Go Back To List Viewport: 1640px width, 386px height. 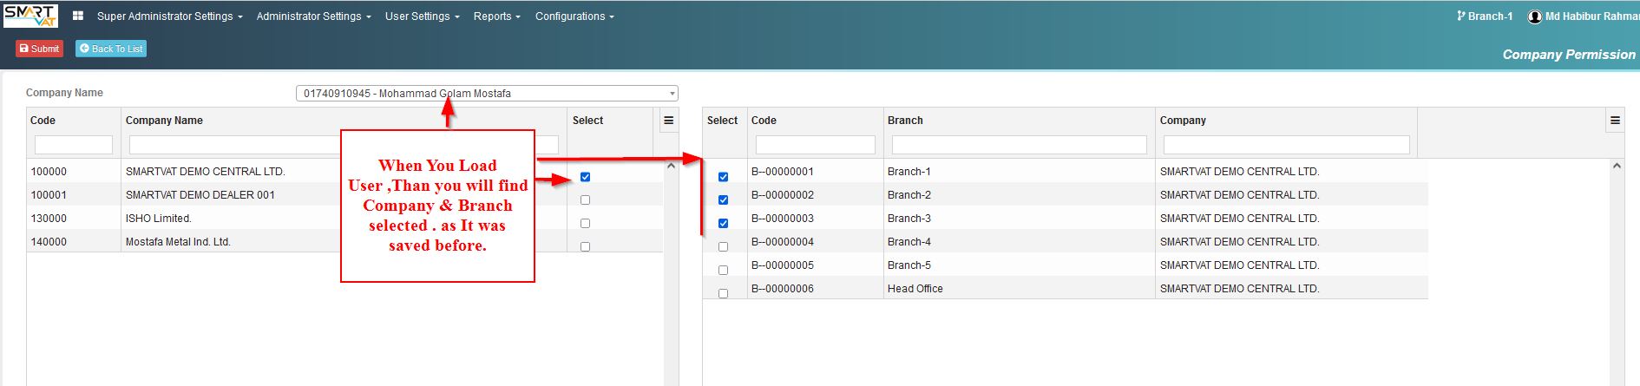pyautogui.click(x=111, y=49)
